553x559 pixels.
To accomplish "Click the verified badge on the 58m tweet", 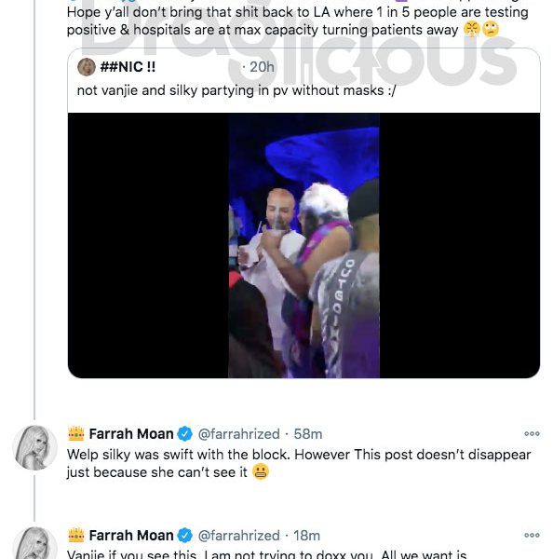I will click(x=184, y=434).
